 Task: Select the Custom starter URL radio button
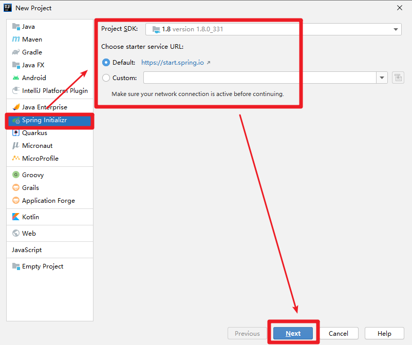click(x=106, y=78)
